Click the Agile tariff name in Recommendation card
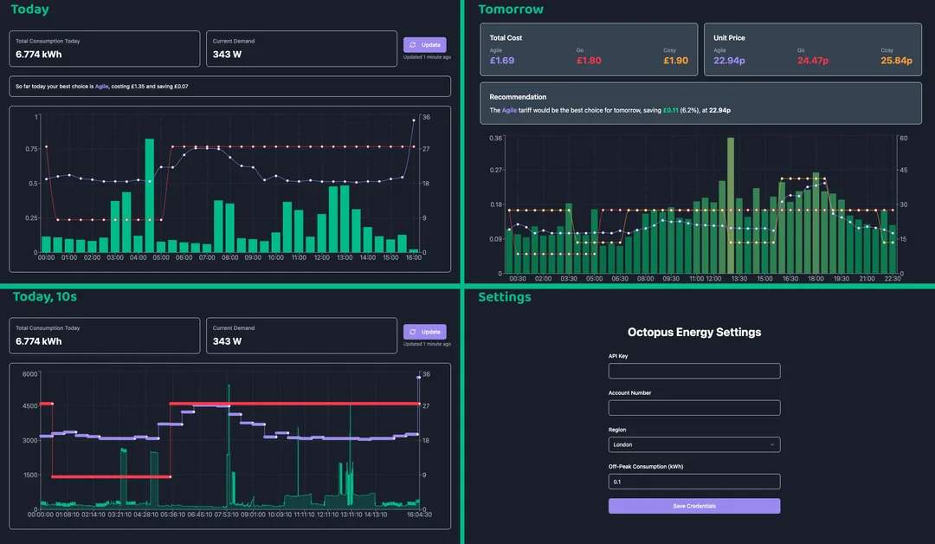Viewport: 935px width, 544px height. click(x=509, y=110)
